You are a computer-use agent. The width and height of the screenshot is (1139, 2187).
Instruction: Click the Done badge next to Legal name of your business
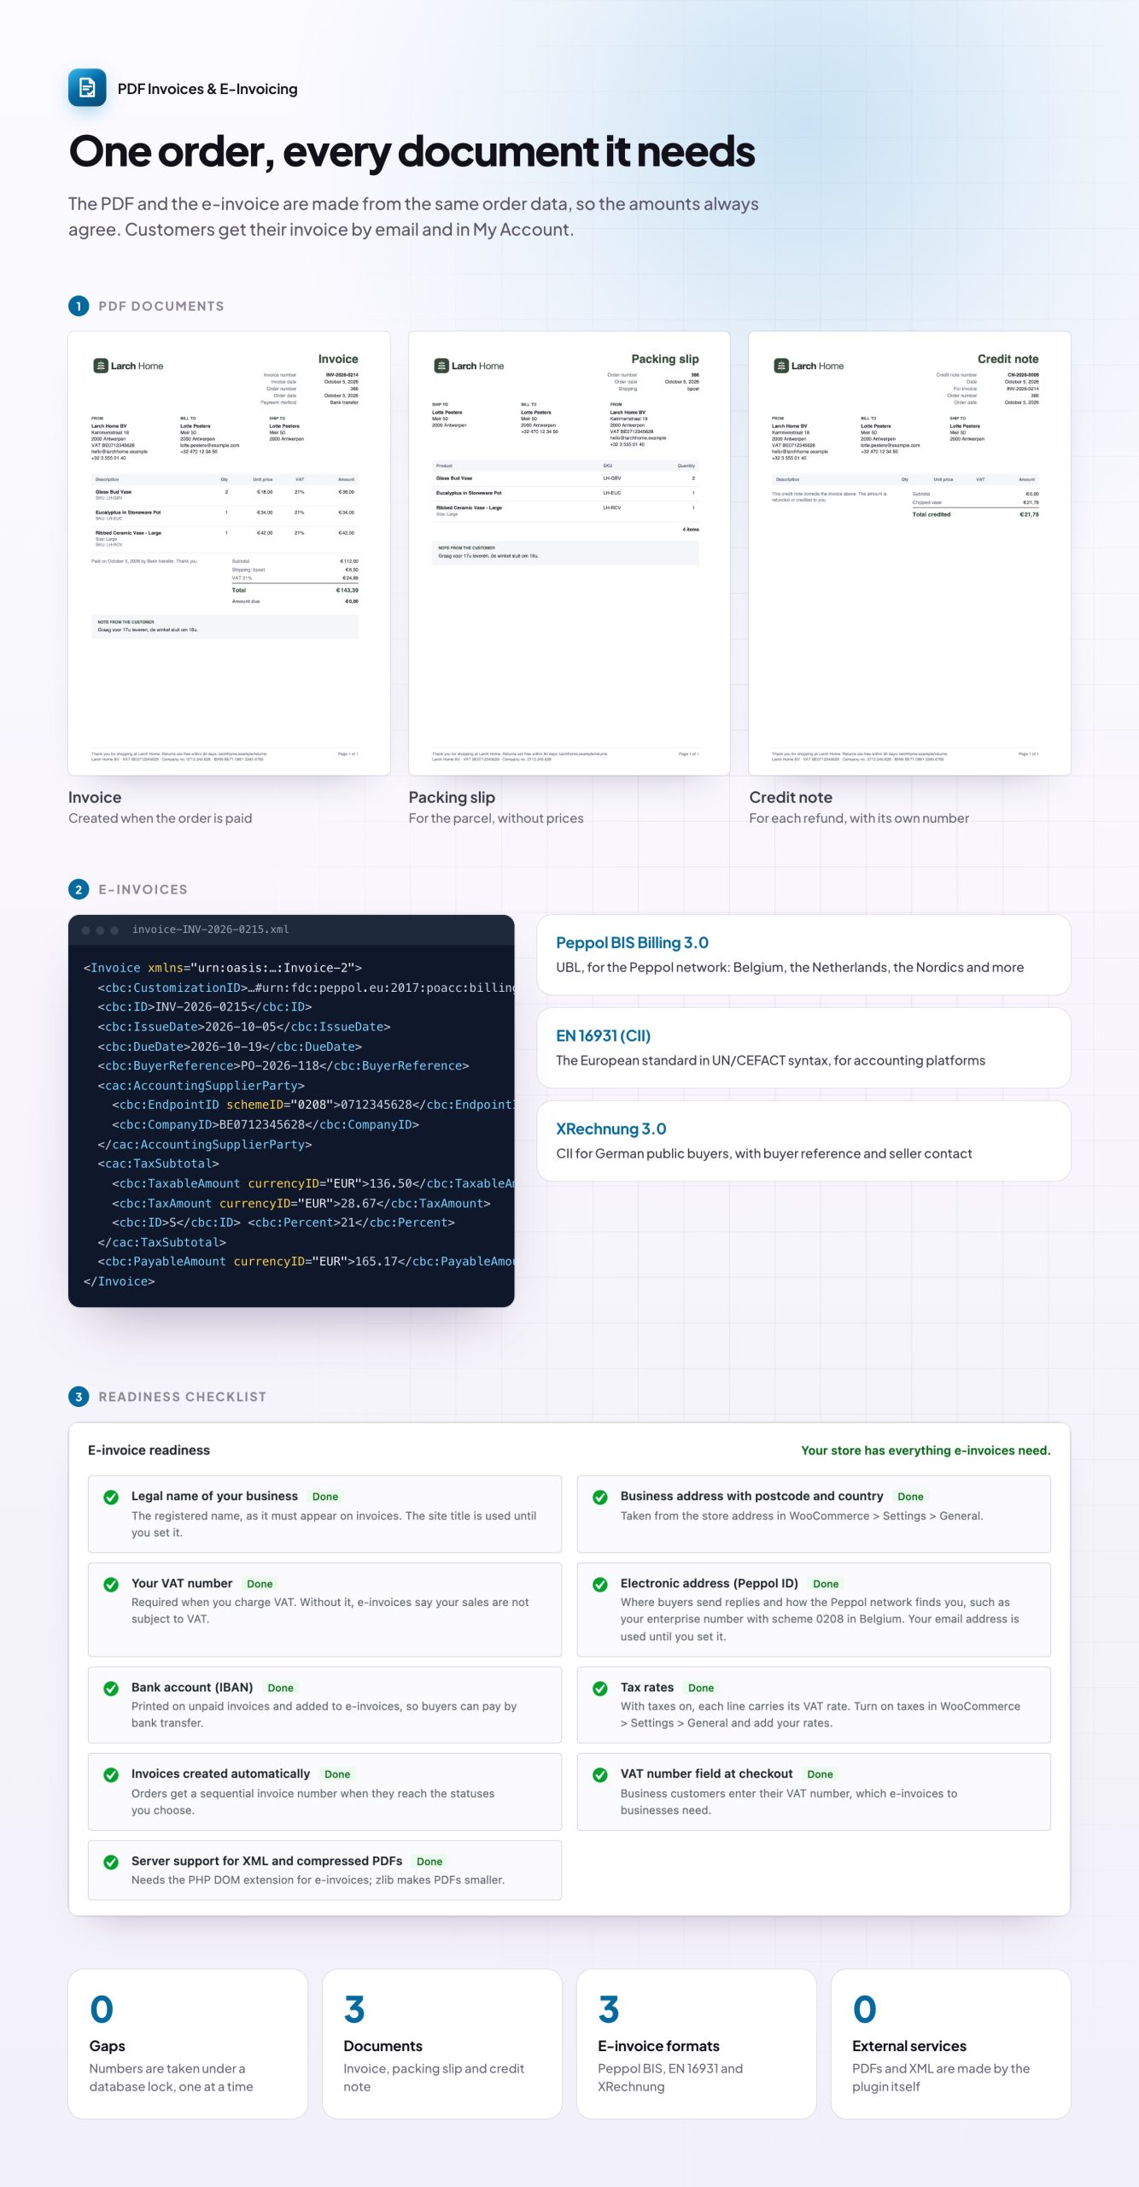click(x=325, y=1497)
